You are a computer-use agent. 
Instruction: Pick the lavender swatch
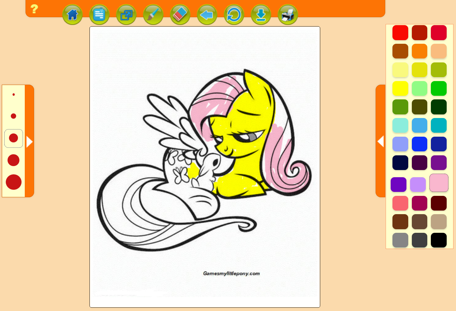tap(418, 185)
